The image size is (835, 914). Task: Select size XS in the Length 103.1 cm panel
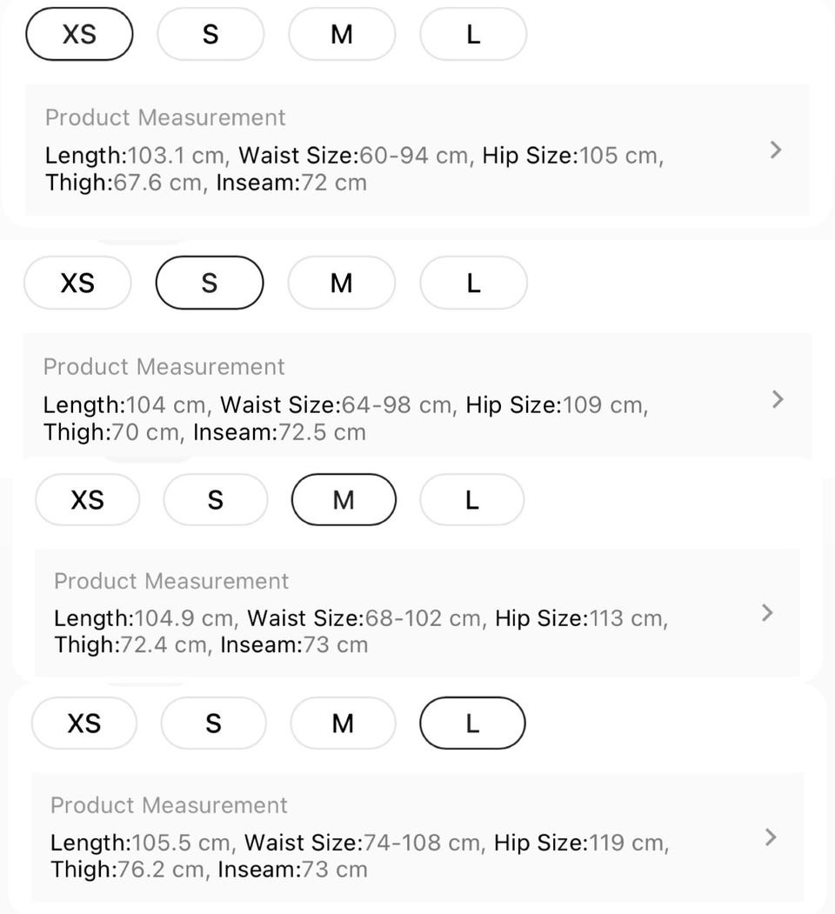coord(79,35)
